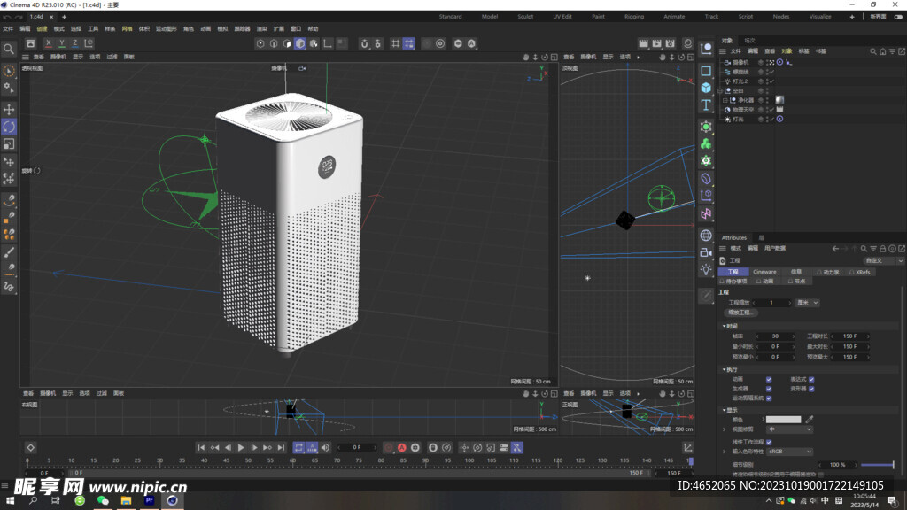The image size is (907, 510).
Task: Open the sRGB color profile dropdown
Action: (789, 452)
